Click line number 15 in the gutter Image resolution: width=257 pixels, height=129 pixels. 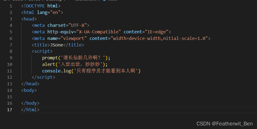[x=10, y=97]
